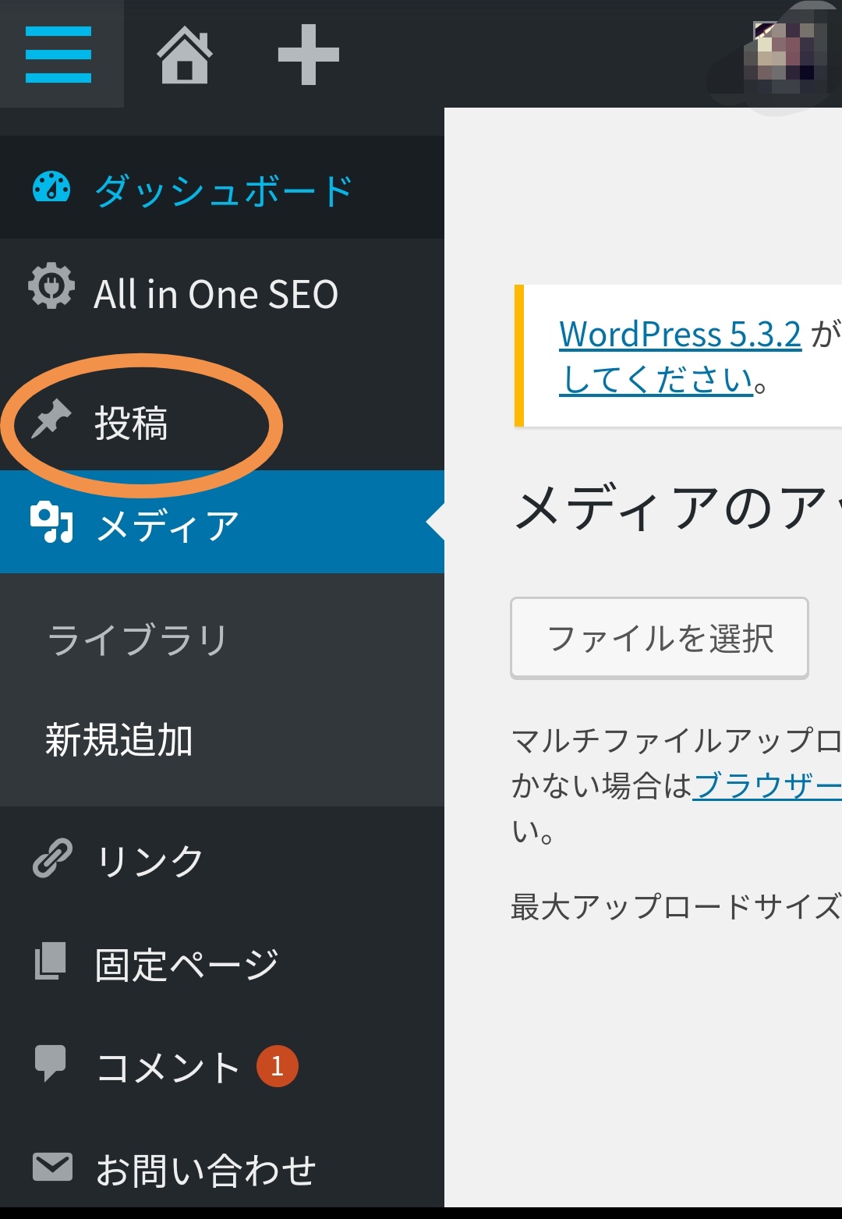This screenshot has width=842, height=1219.
Task: Click the home site icon
Action: (185, 55)
